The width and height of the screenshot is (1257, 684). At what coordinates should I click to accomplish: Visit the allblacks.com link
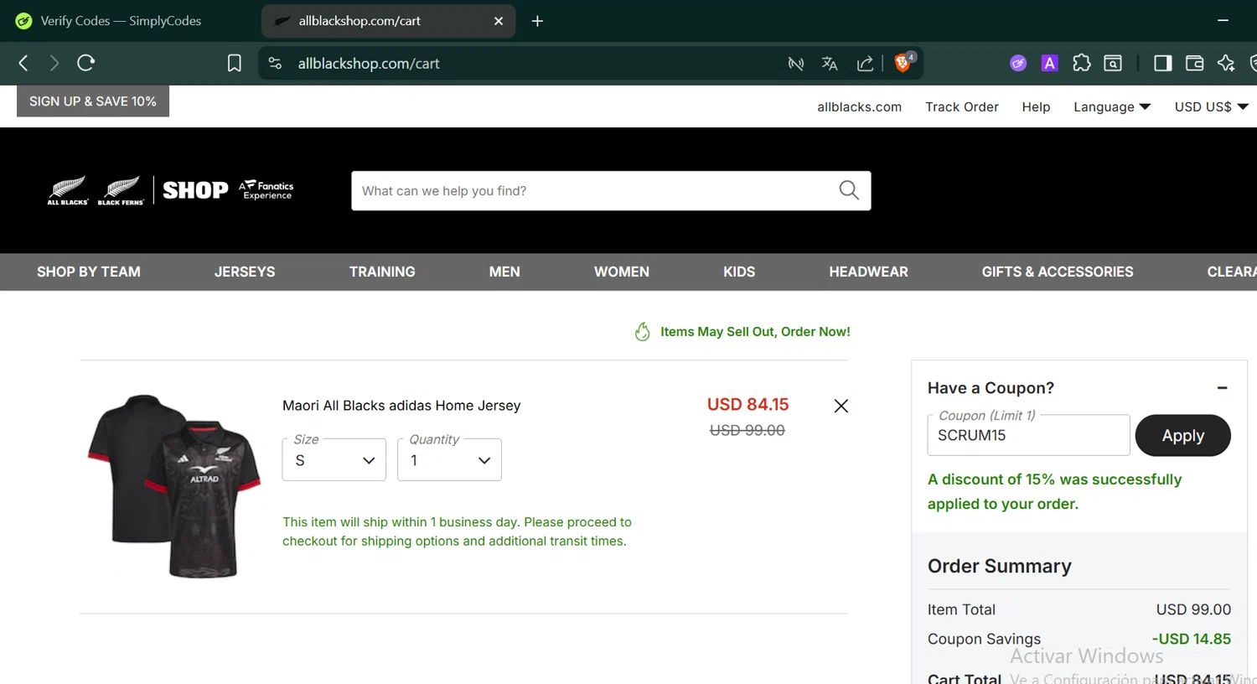click(x=859, y=106)
